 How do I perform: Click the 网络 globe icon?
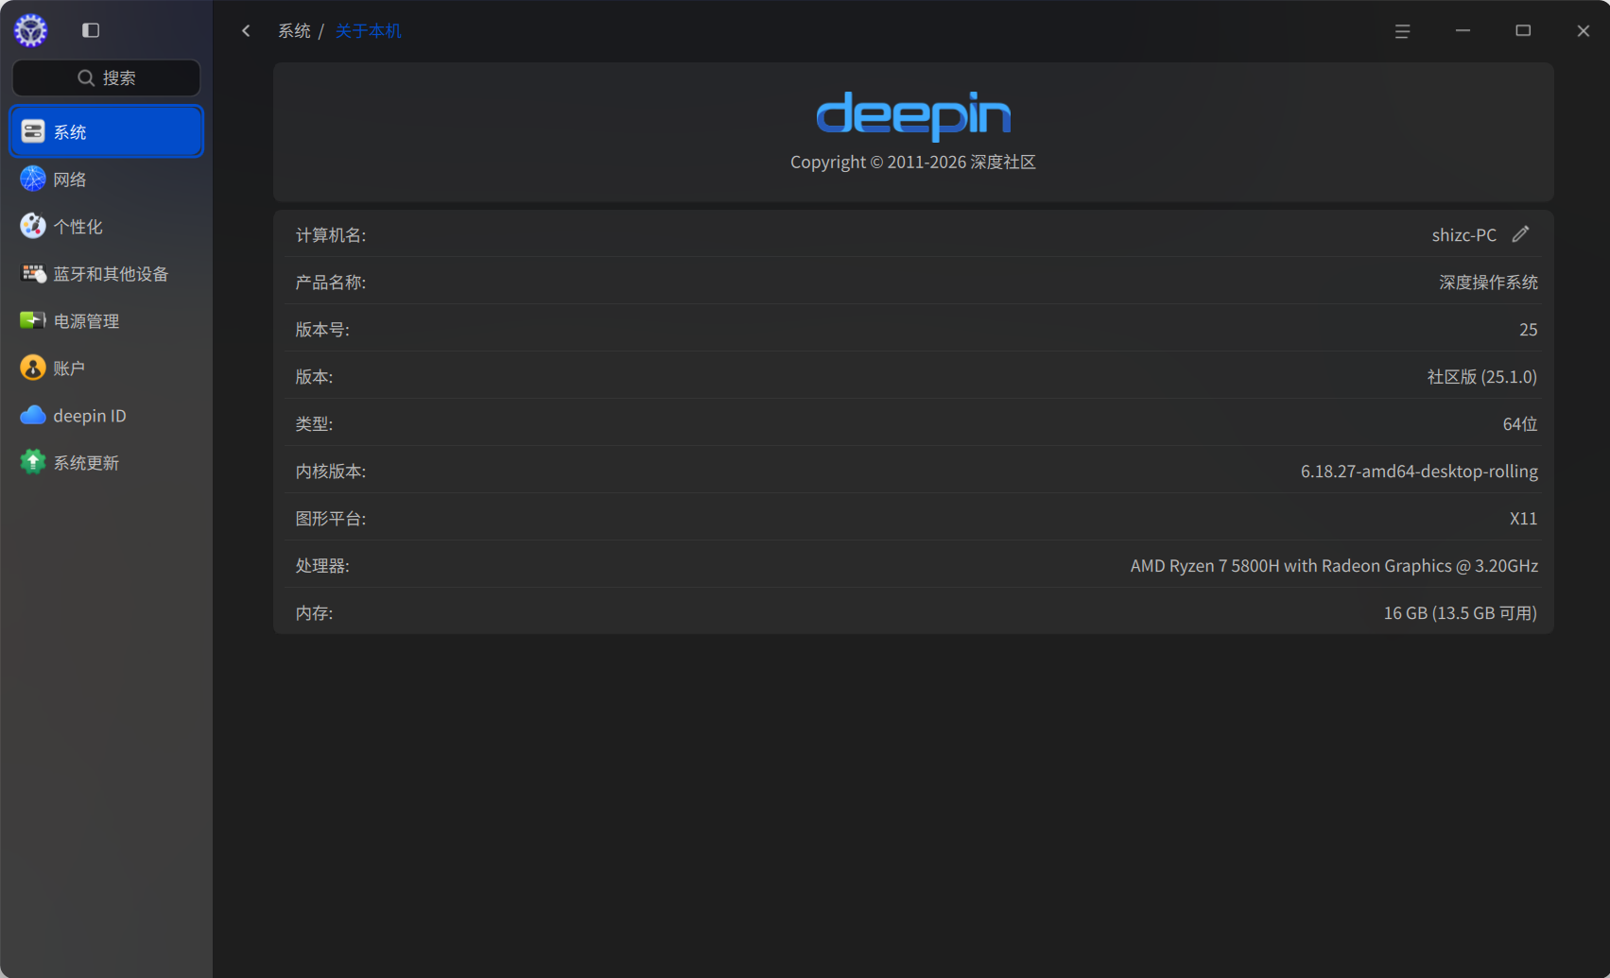point(33,179)
